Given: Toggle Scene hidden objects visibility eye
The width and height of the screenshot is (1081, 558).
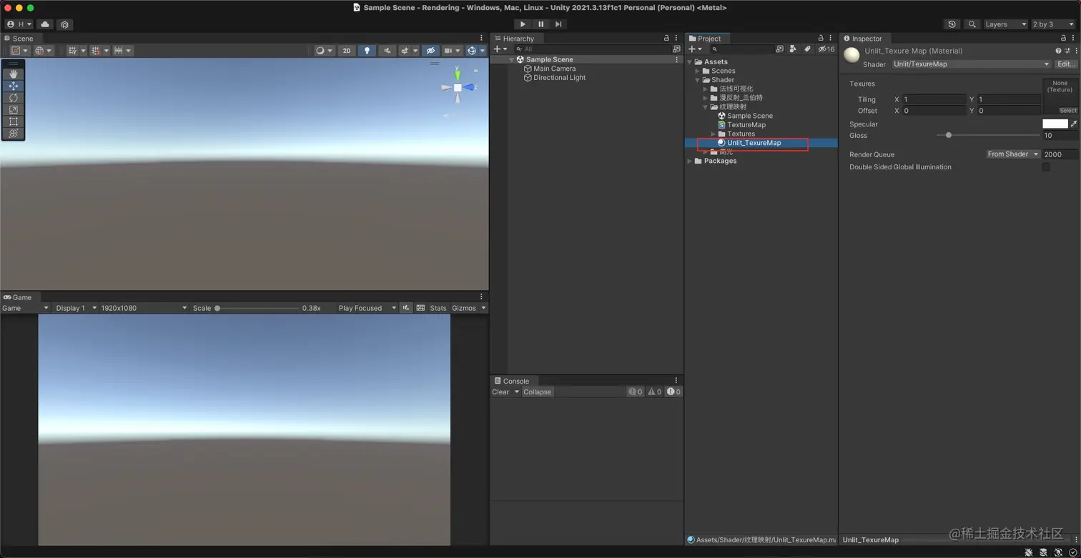Looking at the screenshot, I should click(x=430, y=51).
